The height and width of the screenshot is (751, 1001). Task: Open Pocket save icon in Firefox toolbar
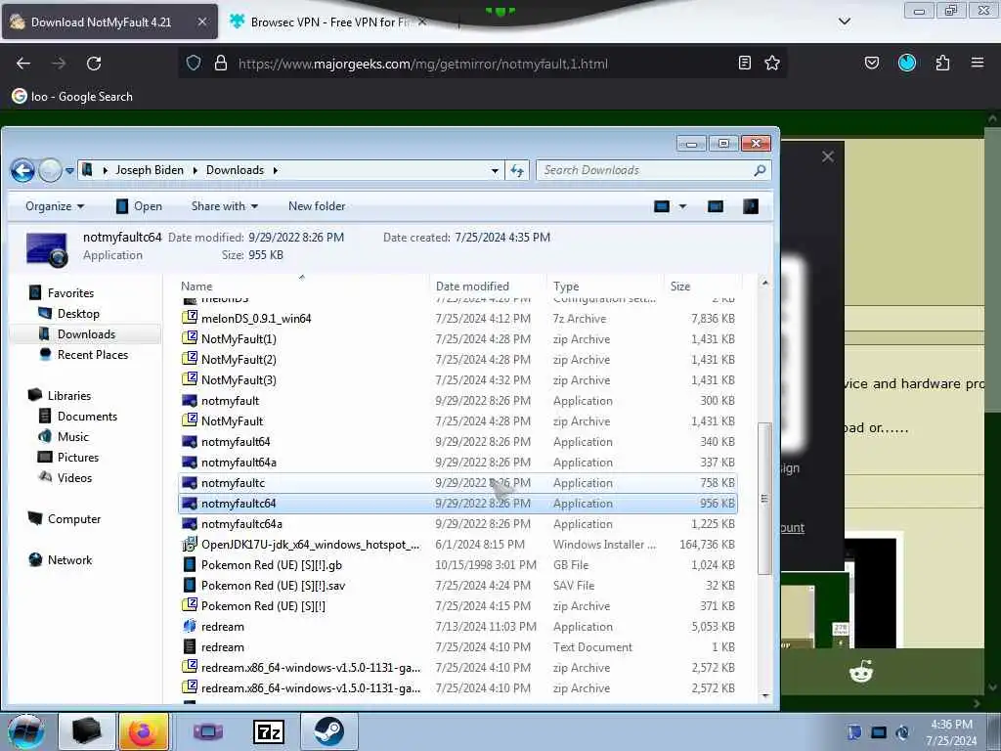pos(872,63)
